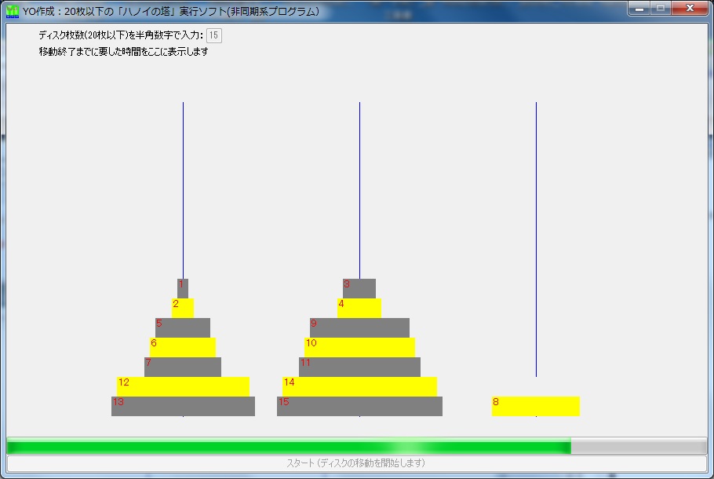
Task: Click yellow disk 8 on right peg
Action: click(536, 406)
